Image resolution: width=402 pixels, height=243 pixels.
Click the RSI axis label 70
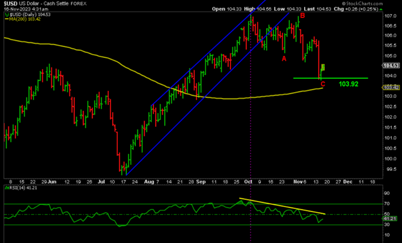(387, 204)
